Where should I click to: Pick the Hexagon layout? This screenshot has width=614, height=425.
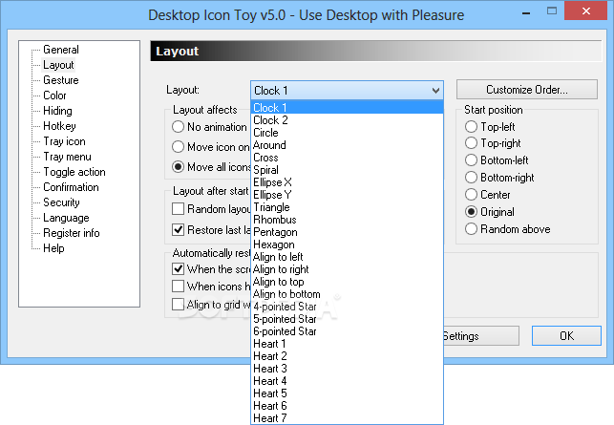(x=347, y=244)
